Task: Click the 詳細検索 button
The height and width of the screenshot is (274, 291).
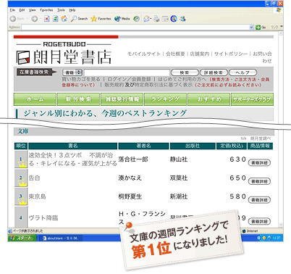Action: click(x=214, y=72)
